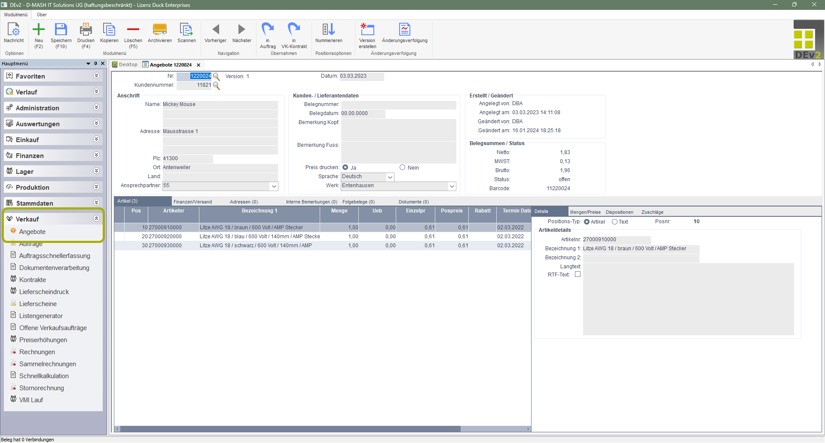Renumber positions with Nummerieren icon

pos(328,30)
